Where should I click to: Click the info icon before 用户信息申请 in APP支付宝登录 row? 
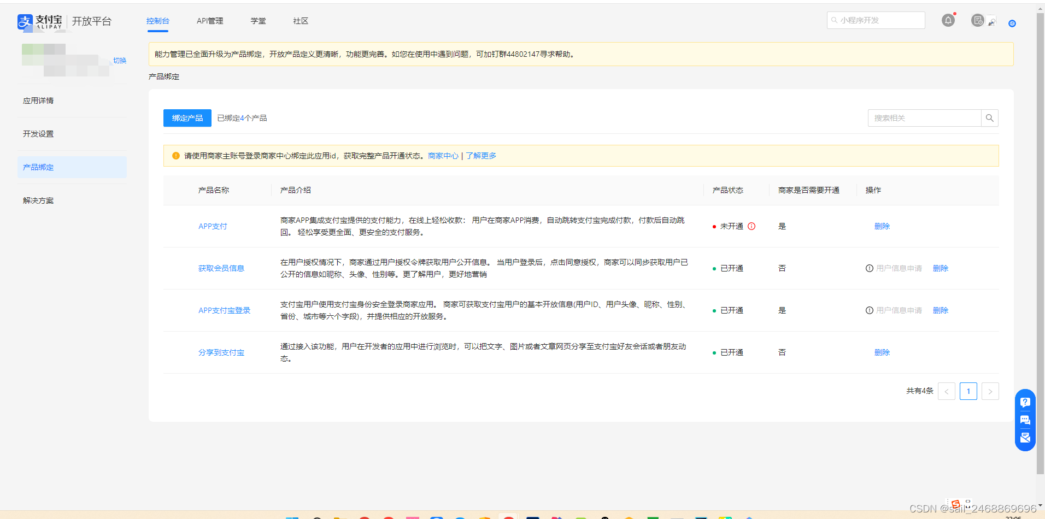870,310
